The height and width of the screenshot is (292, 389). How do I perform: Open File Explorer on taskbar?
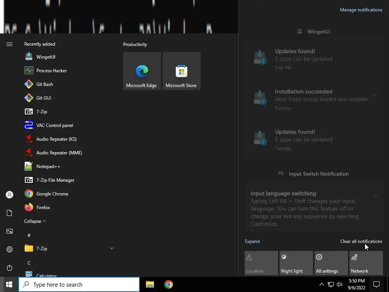[x=150, y=284]
